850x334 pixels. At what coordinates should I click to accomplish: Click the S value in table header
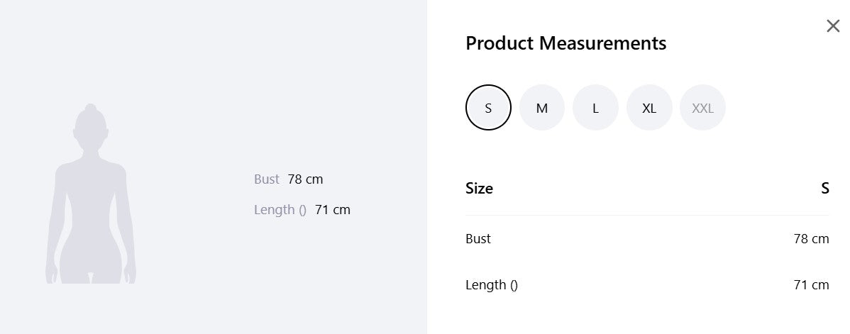[825, 188]
